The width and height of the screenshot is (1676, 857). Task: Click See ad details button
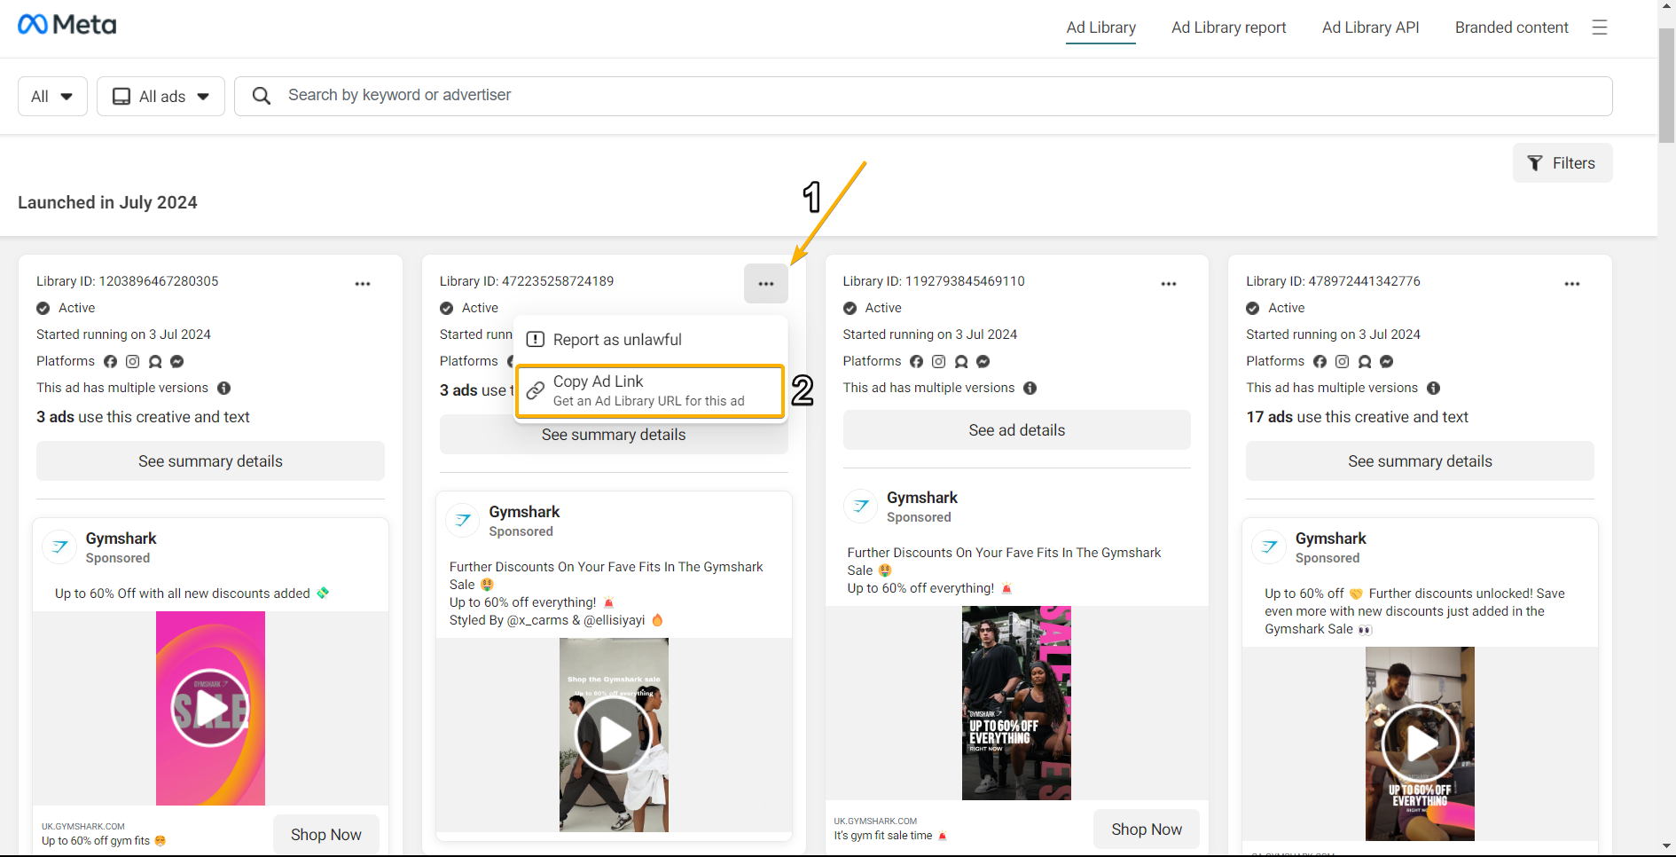coord(1016,430)
